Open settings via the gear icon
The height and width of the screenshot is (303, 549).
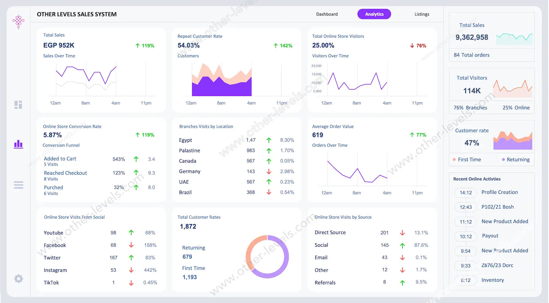[19, 279]
